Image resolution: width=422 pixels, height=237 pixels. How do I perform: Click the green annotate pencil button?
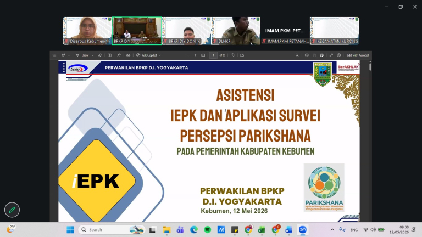click(12, 210)
